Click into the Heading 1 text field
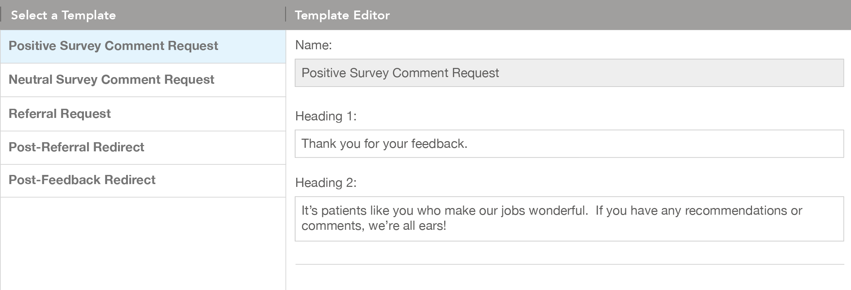The height and width of the screenshot is (290, 851). [x=569, y=144]
